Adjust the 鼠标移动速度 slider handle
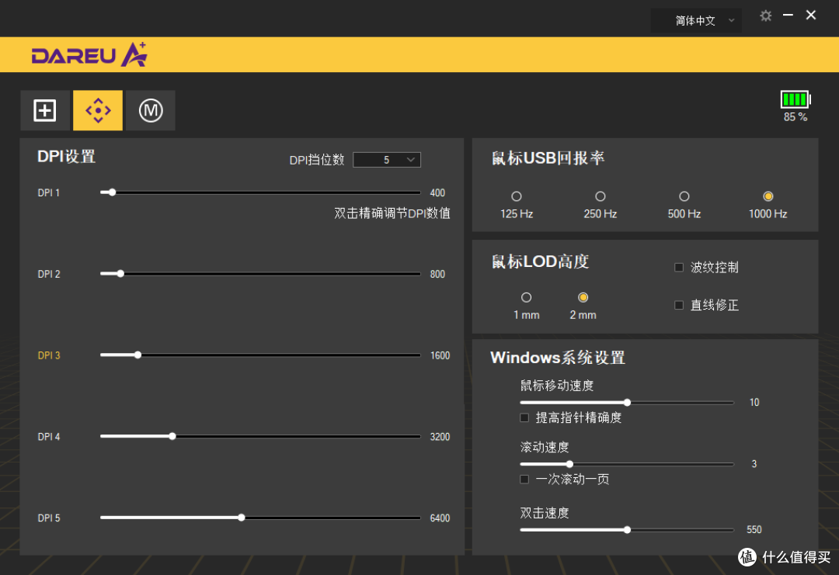839x575 pixels. tap(627, 403)
